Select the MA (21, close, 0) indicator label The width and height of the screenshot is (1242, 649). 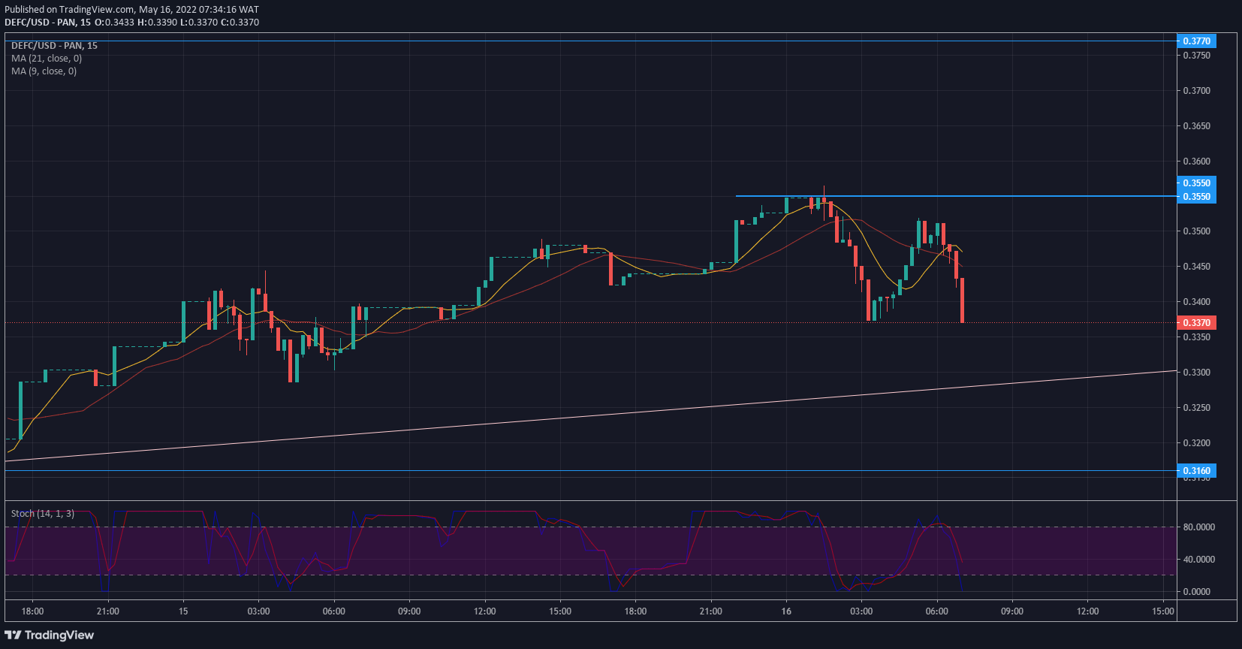(x=47, y=59)
